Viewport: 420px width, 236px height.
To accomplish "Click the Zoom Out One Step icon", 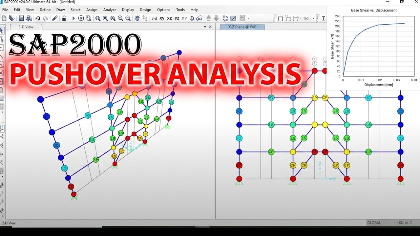I will (128, 18).
